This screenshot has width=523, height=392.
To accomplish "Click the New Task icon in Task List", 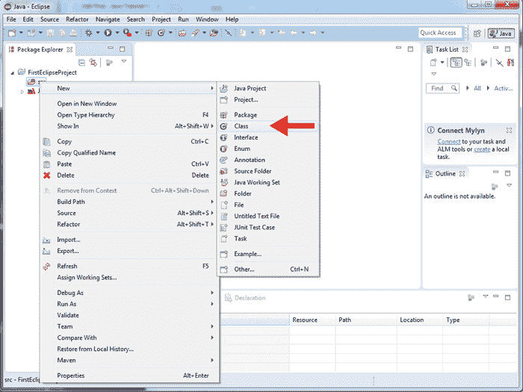I will (433, 62).
